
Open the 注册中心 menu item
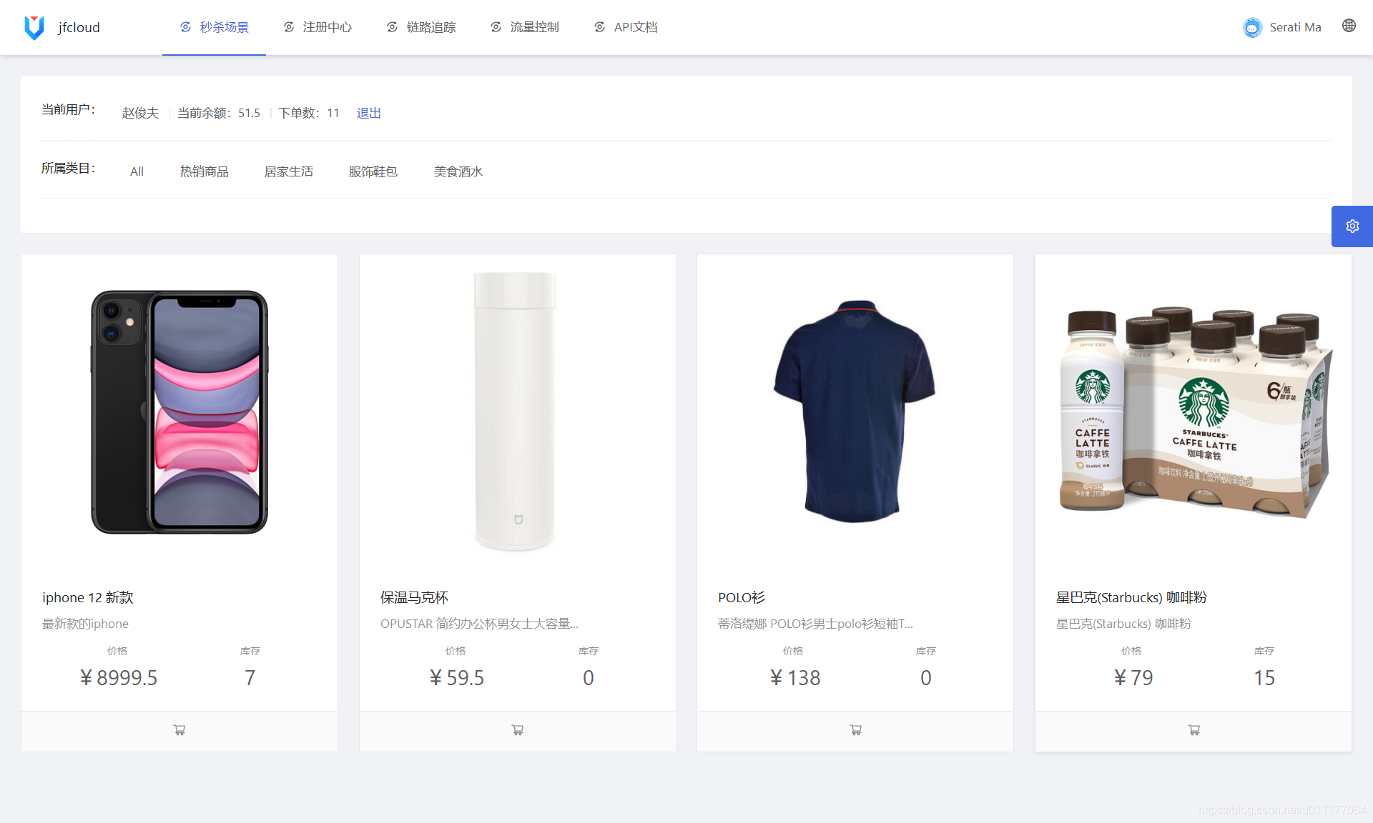(318, 27)
